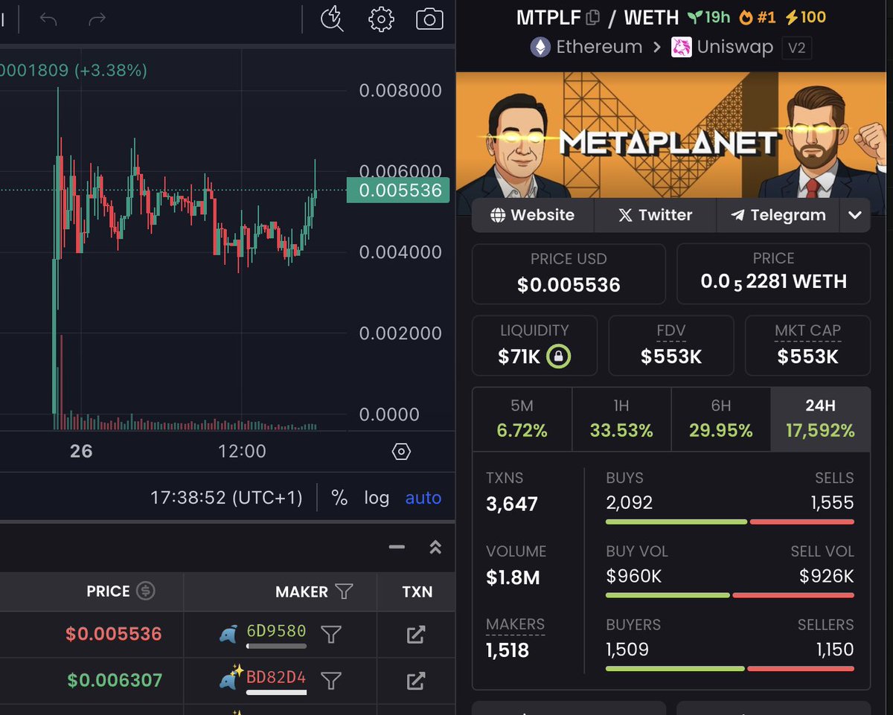Open the token Twitter link
This screenshot has height=715, width=893.
[x=655, y=215]
